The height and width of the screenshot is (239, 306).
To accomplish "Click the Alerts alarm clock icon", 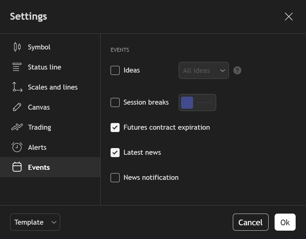I will (17, 147).
